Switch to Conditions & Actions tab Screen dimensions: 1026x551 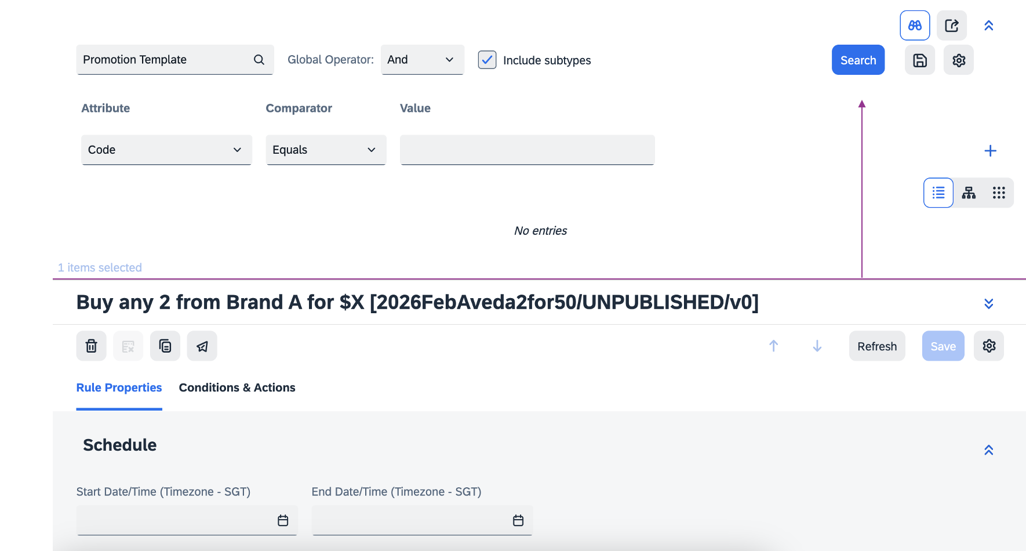[237, 387]
